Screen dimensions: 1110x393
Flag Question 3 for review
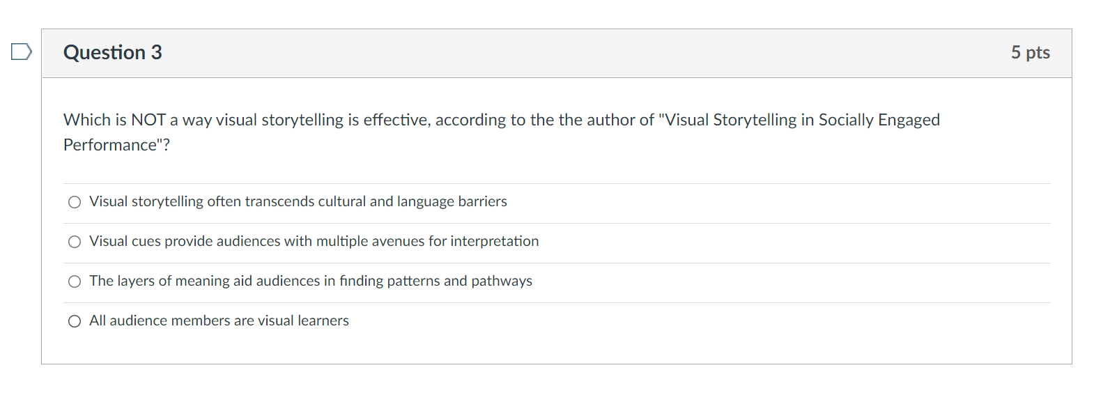[x=21, y=52]
